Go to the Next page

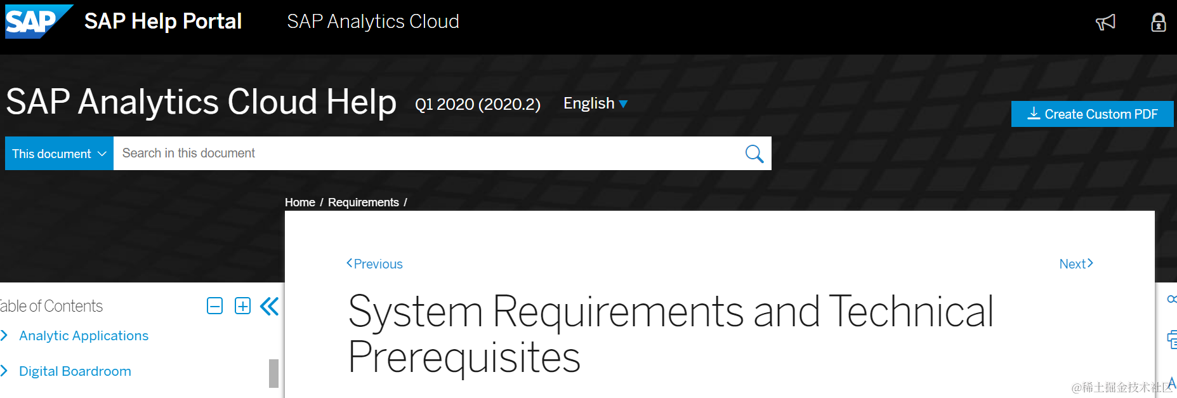(1076, 264)
